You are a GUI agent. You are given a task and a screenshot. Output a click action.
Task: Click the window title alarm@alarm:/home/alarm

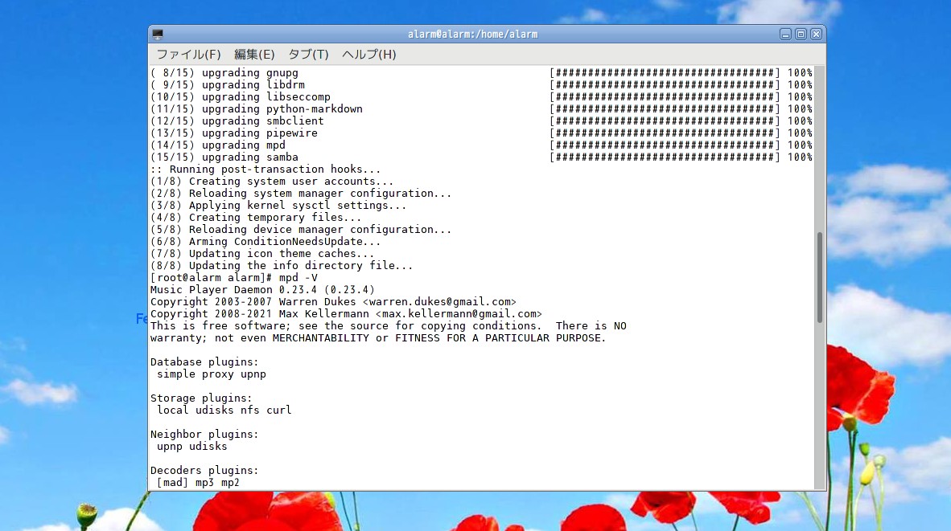click(472, 35)
